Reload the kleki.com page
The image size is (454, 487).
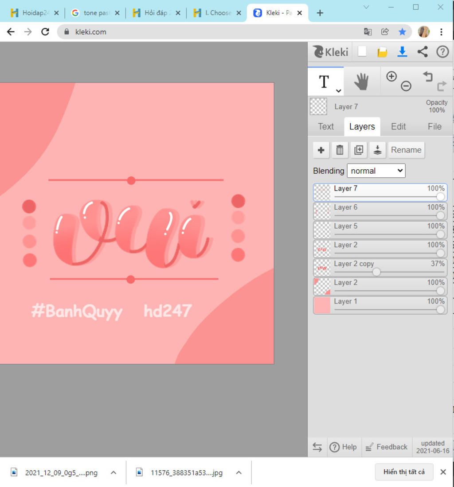[x=45, y=31]
